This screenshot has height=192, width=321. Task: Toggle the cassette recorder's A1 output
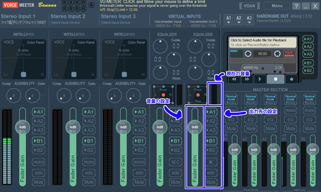308,39
